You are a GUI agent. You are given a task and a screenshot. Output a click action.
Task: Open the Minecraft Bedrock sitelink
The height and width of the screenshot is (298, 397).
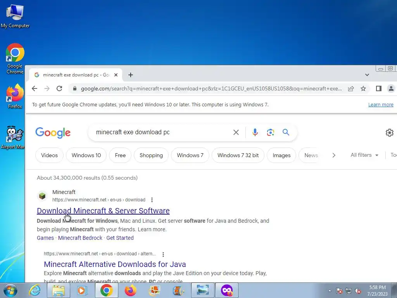click(80, 238)
